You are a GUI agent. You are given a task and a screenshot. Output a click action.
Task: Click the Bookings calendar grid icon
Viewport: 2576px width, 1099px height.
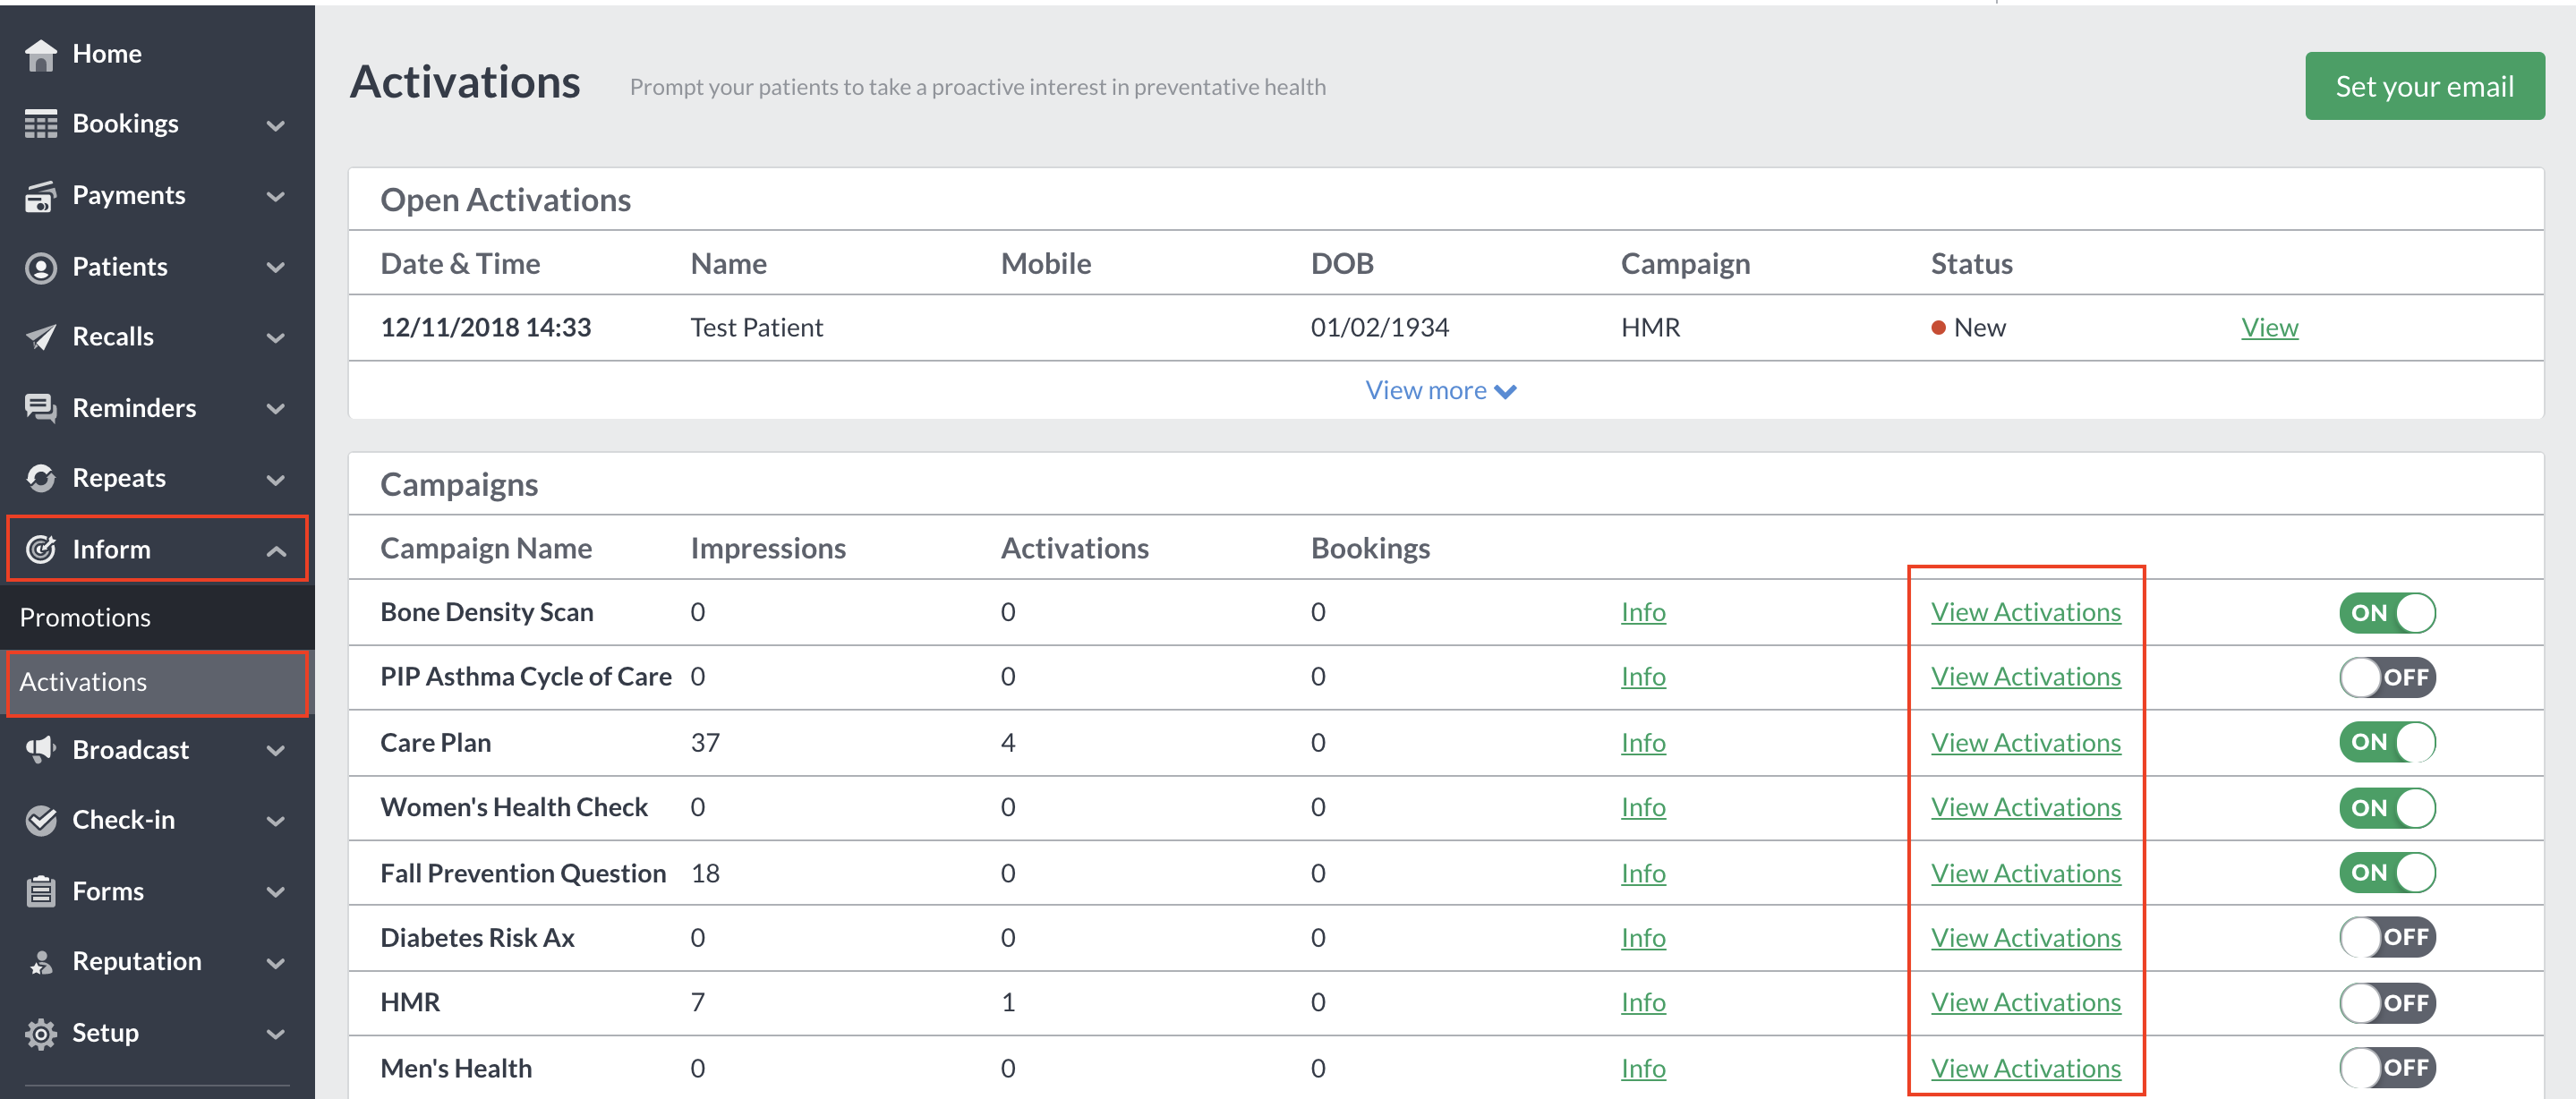pos(41,124)
